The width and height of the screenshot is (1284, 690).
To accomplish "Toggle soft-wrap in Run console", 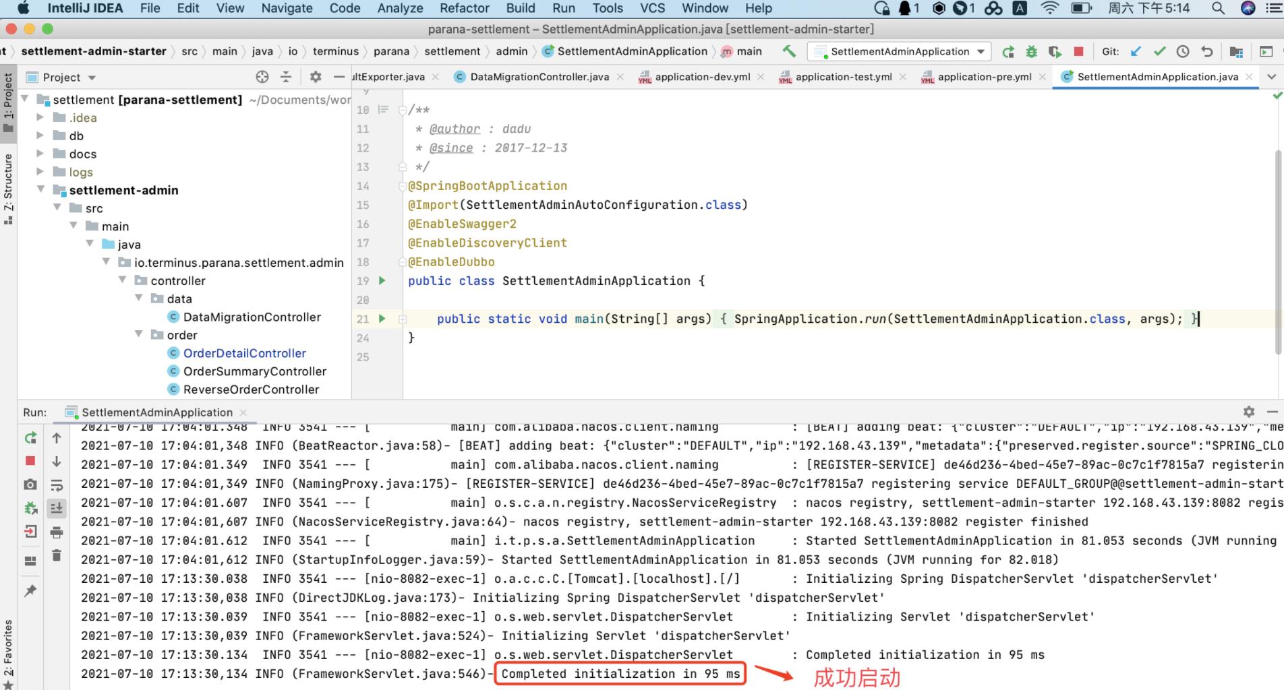I will click(x=57, y=485).
